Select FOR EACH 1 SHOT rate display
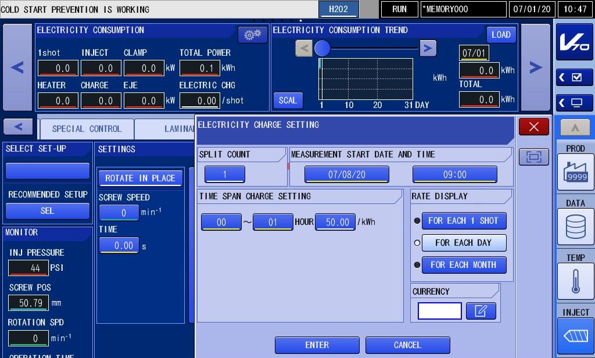 (x=464, y=221)
